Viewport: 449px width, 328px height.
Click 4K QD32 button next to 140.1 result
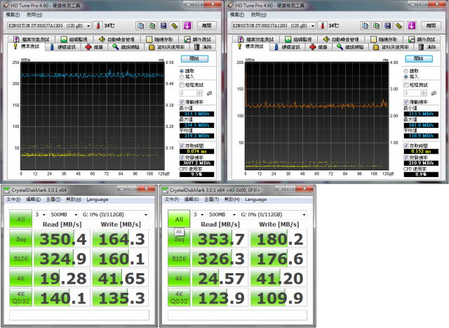coord(20,297)
